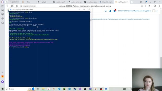Click the PowerShell window title bar icon
This screenshot has height=91, width=162.
10,10
